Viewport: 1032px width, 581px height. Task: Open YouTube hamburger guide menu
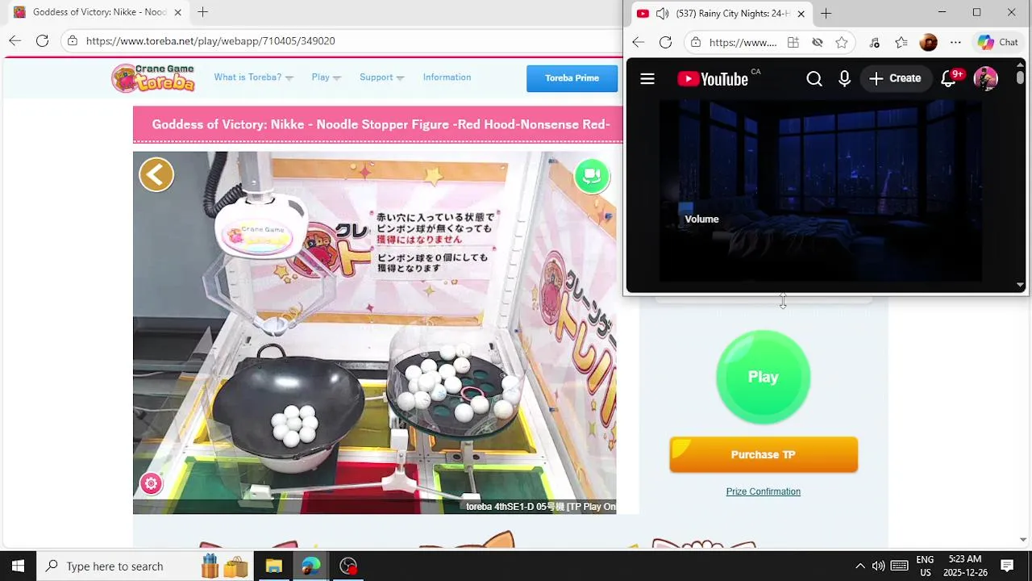point(647,78)
